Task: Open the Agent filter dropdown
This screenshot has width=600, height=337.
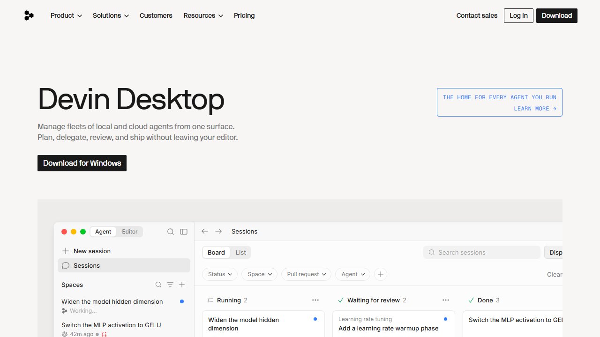Action: point(353,274)
